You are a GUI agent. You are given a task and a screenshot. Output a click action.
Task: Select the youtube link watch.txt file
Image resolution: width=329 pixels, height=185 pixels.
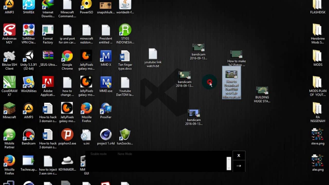coord(153,58)
